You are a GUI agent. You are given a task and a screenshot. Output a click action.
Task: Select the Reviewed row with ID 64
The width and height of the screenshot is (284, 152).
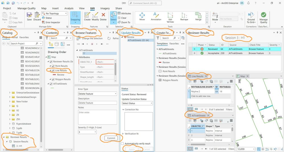click(x=235, y=49)
